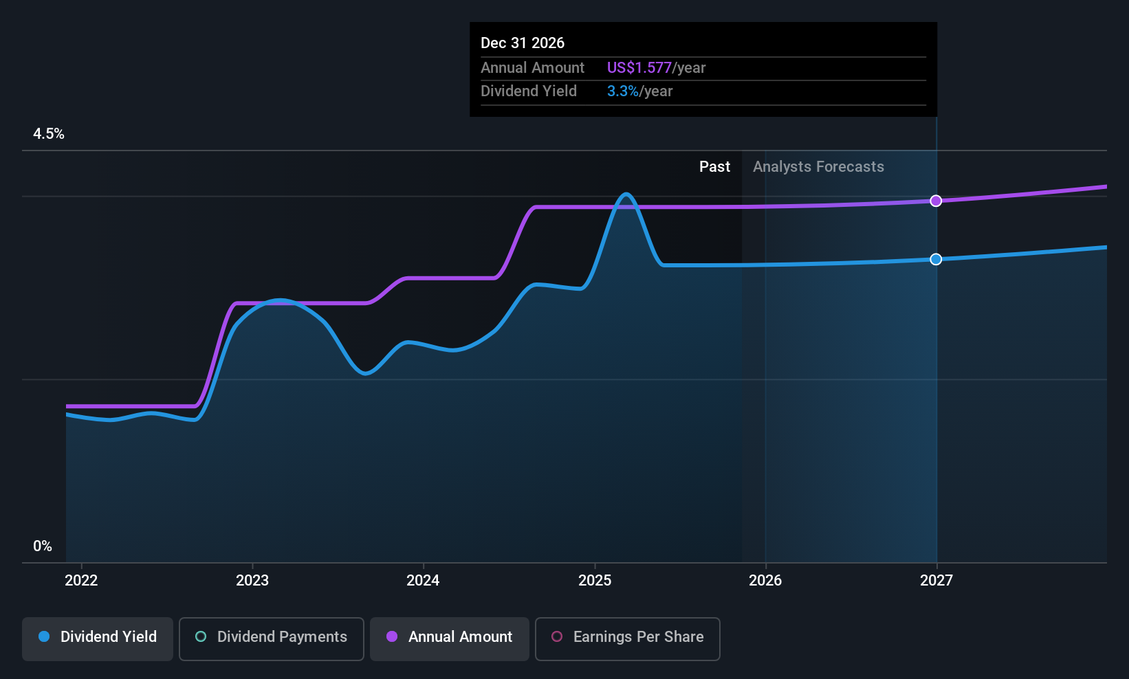Click the Past section label
This screenshot has height=679, width=1129.
pos(714,167)
